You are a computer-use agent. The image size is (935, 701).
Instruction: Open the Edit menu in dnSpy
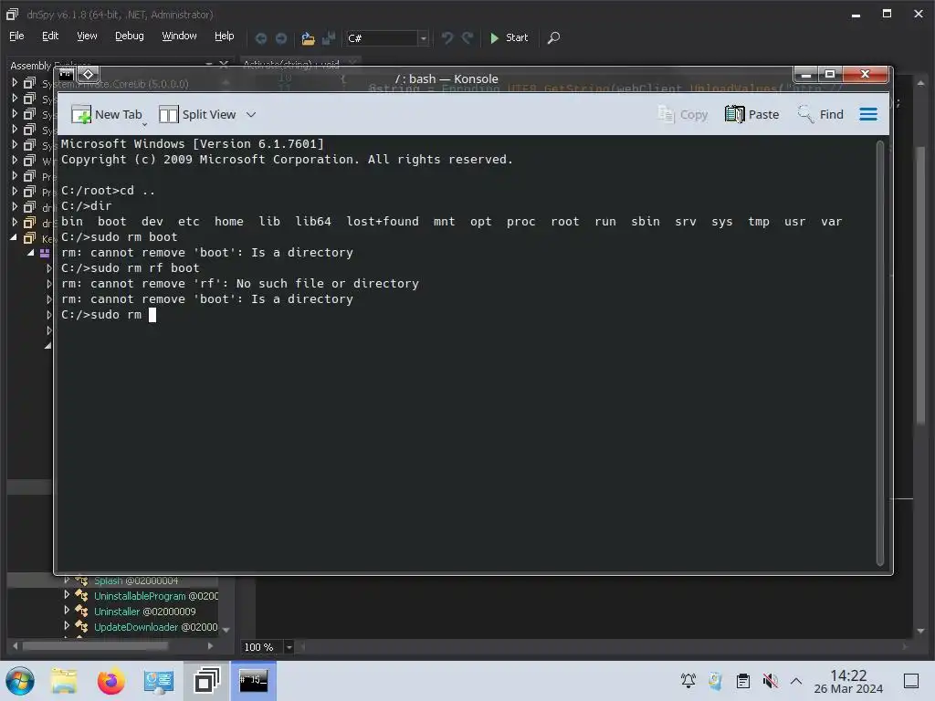[50, 37]
